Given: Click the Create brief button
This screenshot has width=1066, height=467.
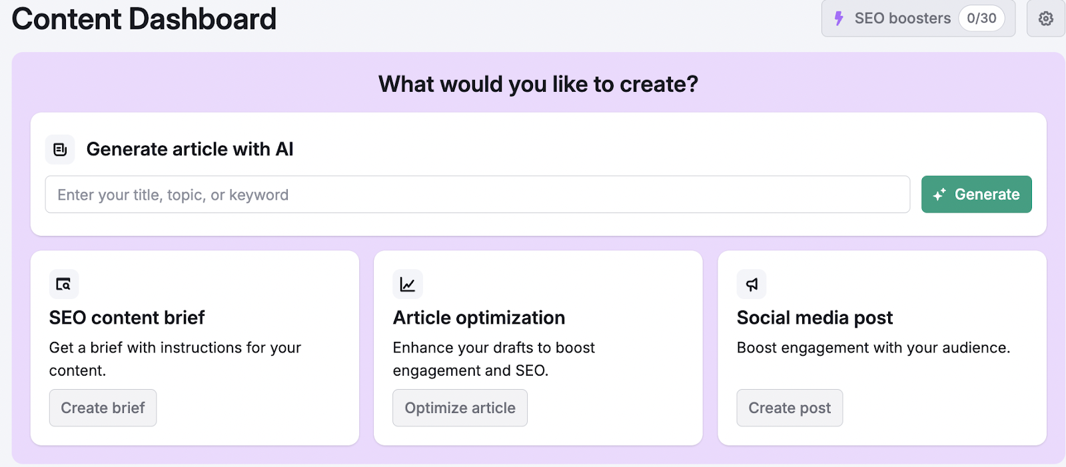Looking at the screenshot, I should pos(103,408).
